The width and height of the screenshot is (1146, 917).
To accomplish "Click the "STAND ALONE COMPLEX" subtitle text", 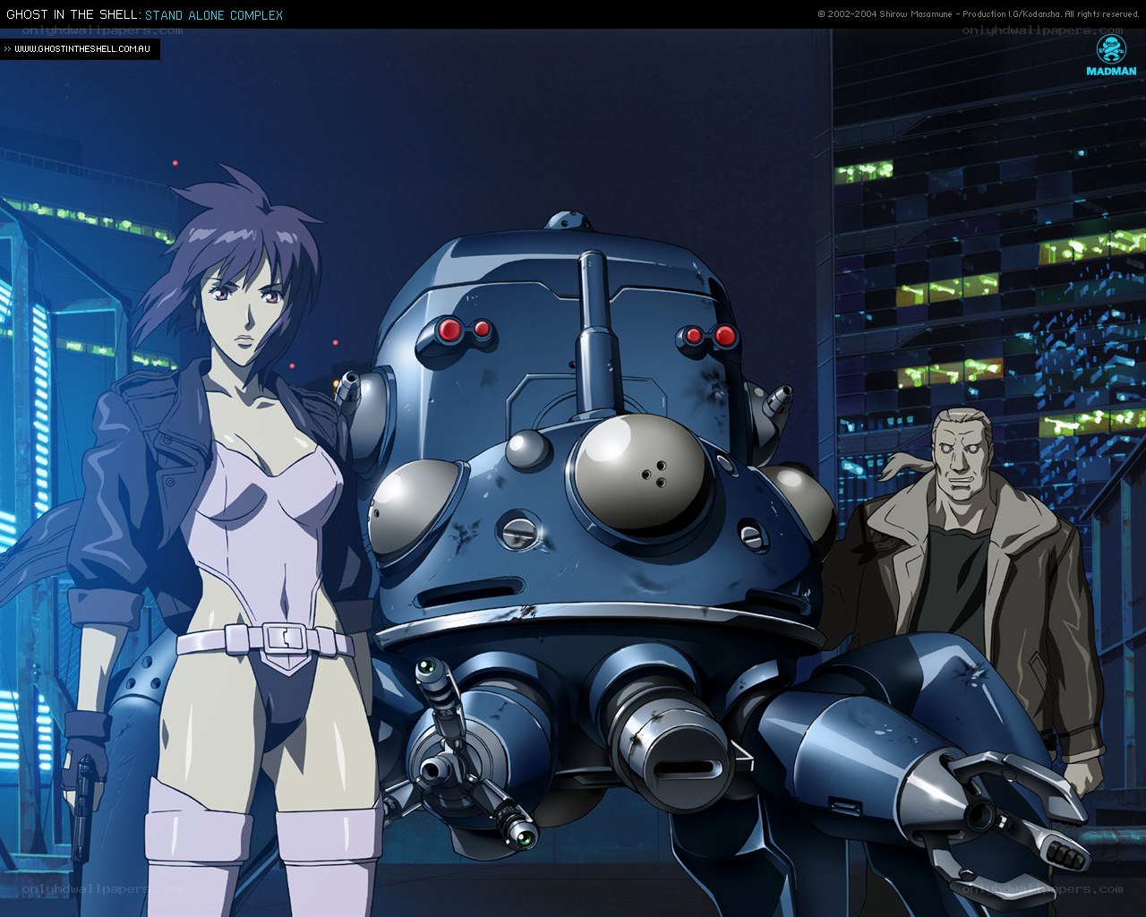I will 213,15.
